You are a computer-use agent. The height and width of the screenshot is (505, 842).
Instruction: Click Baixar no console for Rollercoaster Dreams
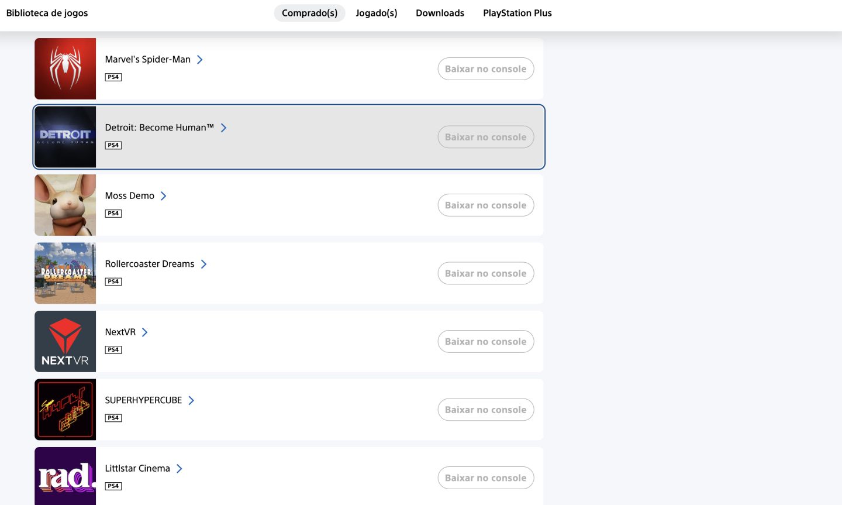coord(486,273)
